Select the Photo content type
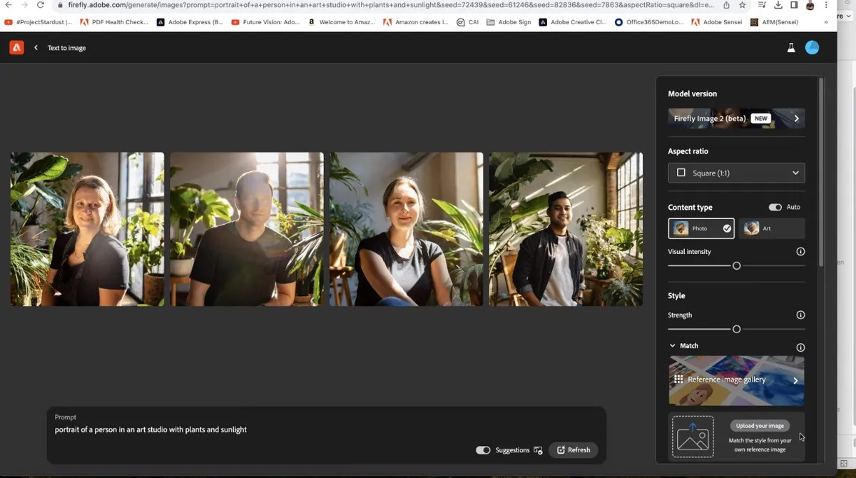Screen dimensions: 856x478 point(701,228)
